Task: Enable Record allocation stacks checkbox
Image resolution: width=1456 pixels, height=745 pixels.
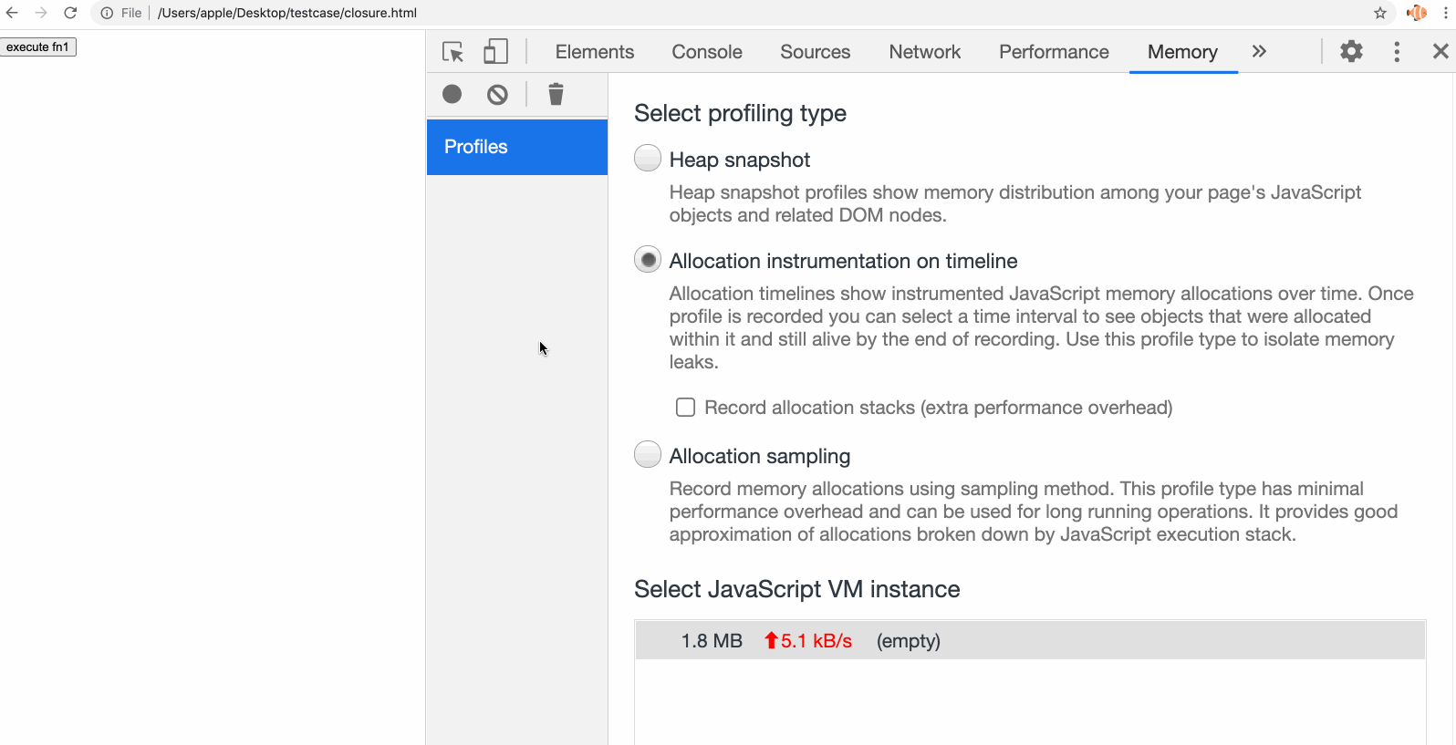Action: (x=685, y=408)
